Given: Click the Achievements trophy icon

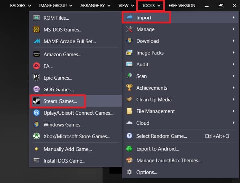Looking at the screenshot, I should (x=129, y=88).
